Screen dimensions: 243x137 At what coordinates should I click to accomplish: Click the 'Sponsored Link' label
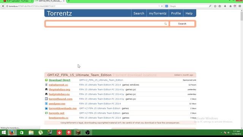(189, 80)
